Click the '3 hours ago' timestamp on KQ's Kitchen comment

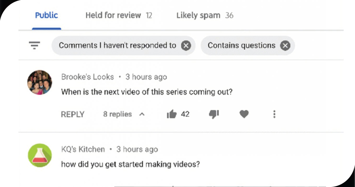pyautogui.click(x=137, y=149)
